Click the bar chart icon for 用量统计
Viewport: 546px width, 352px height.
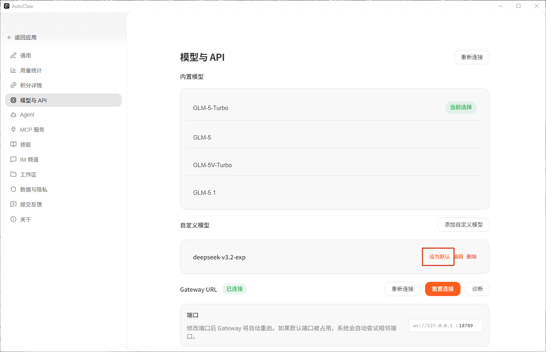(x=13, y=71)
